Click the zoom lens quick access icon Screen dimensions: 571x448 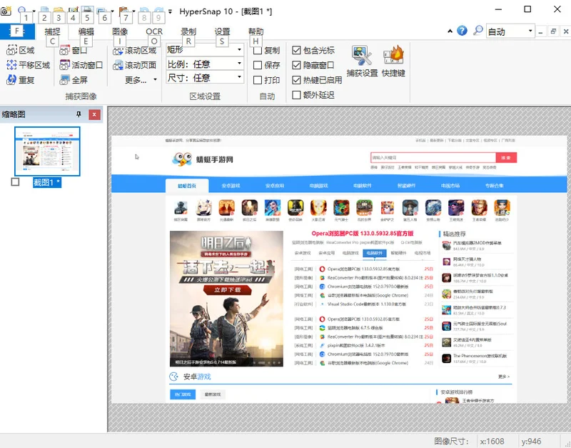click(x=22, y=10)
